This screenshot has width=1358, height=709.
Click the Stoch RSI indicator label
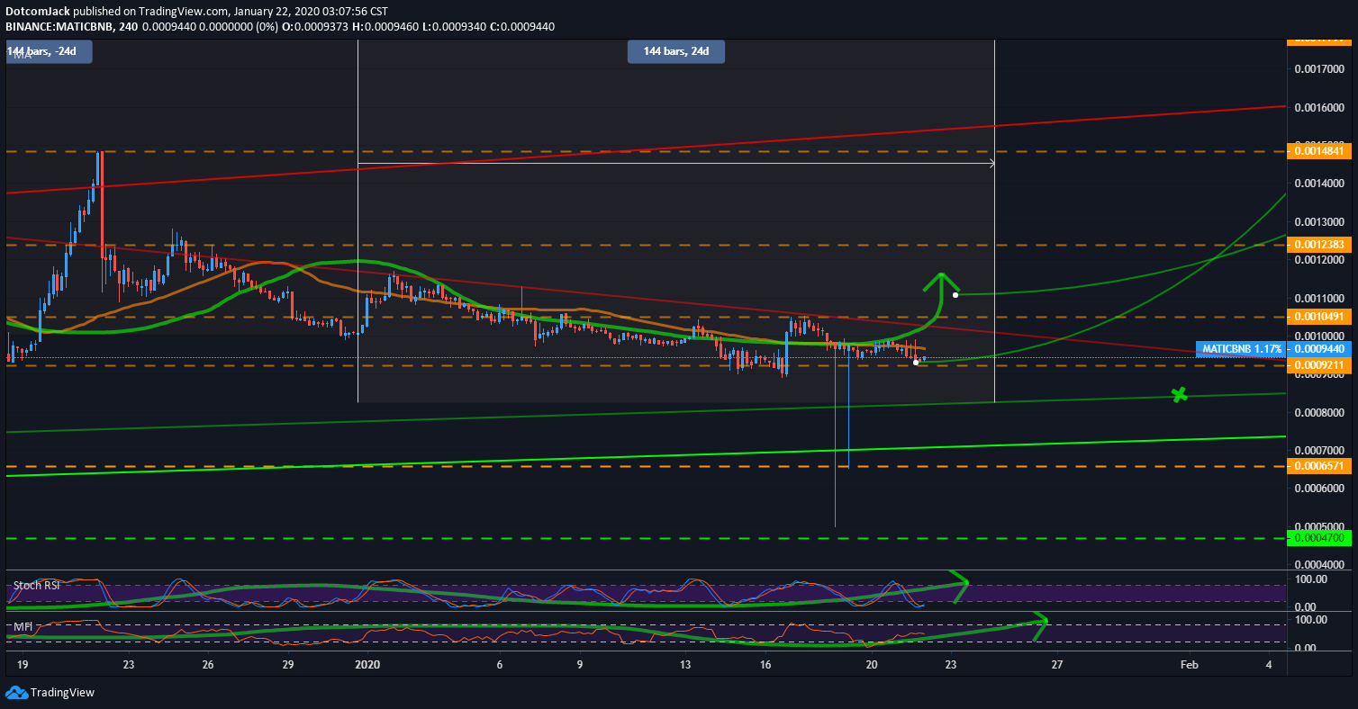[x=37, y=586]
